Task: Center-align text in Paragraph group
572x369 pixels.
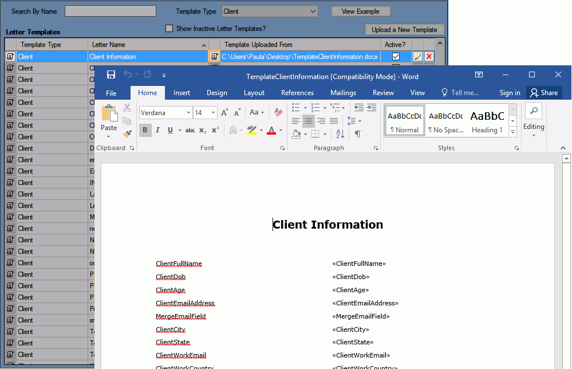Action: pos(309,121)
